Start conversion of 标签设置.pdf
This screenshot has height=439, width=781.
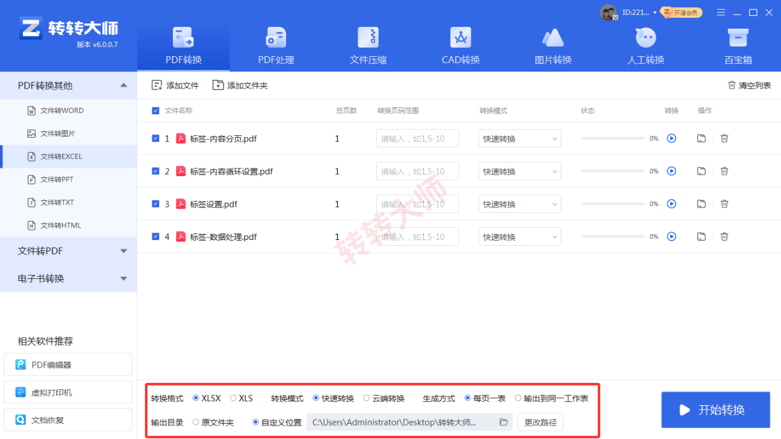click(x=671, y=204)
